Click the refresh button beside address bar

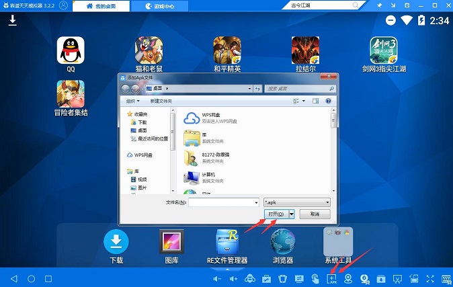coord(257,89)
